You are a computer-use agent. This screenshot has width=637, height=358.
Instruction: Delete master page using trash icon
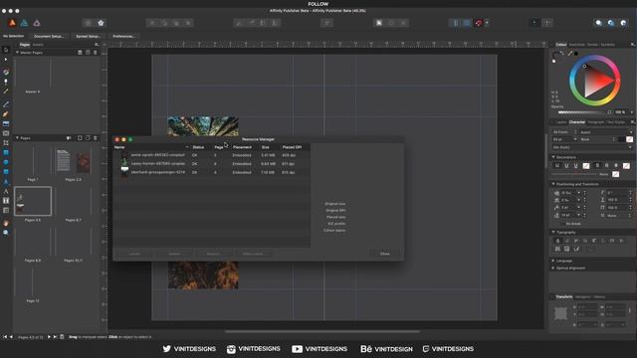(96, 53)
